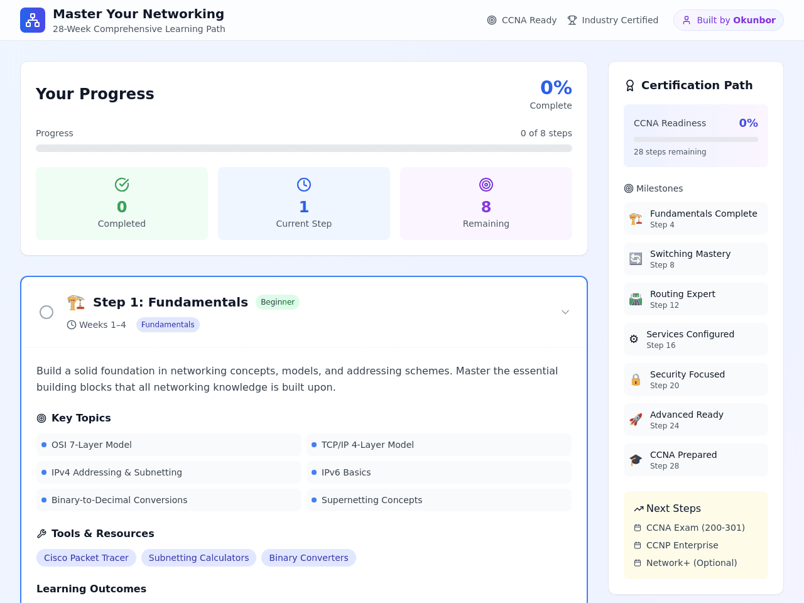Click the CCNA Readiness progress bar
The width and height of the screenshot is (804, 603).
(x=696, y=139)
